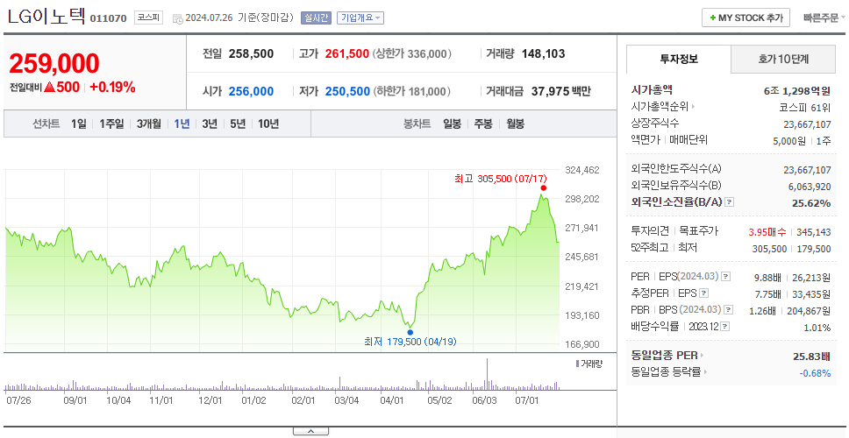The height and width of the screenshot is (438, 849).
Task: Collapse panel with bottom chevron handle
Action: [x=310, y=431]
